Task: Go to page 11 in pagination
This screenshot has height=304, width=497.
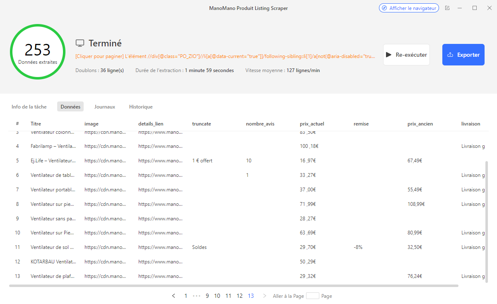Action: coord(228,296)
